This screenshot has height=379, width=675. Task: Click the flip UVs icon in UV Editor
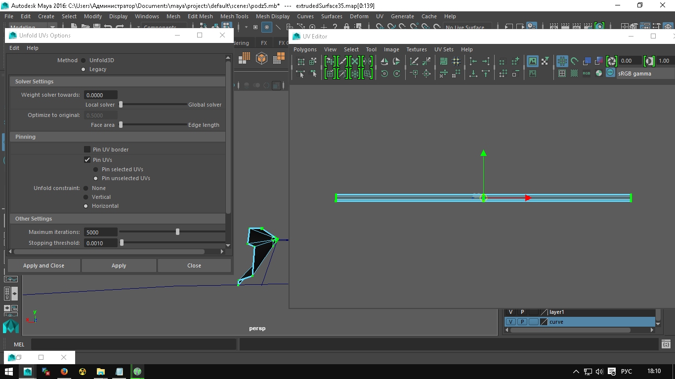[384, 61]
